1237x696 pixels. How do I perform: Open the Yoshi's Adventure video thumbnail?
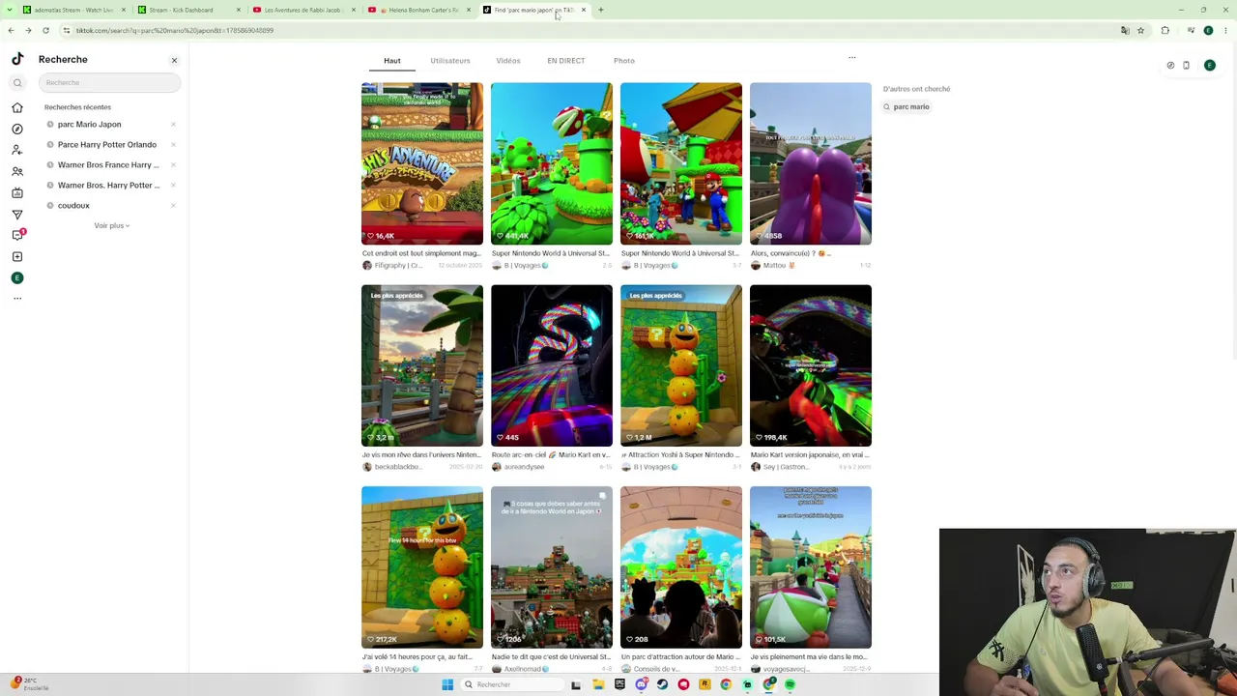coord(422,163)
